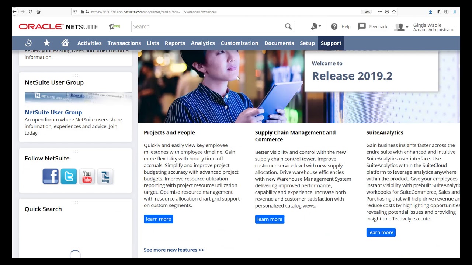Click the browser forward arrow
The height and width of the screenshot is (265, 472).
click(x=22, y=12)
